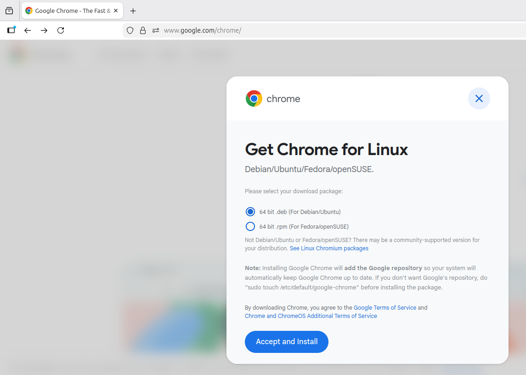Toggle the browser sidebar icon
The image size is (526, 375).
point(11,30)
